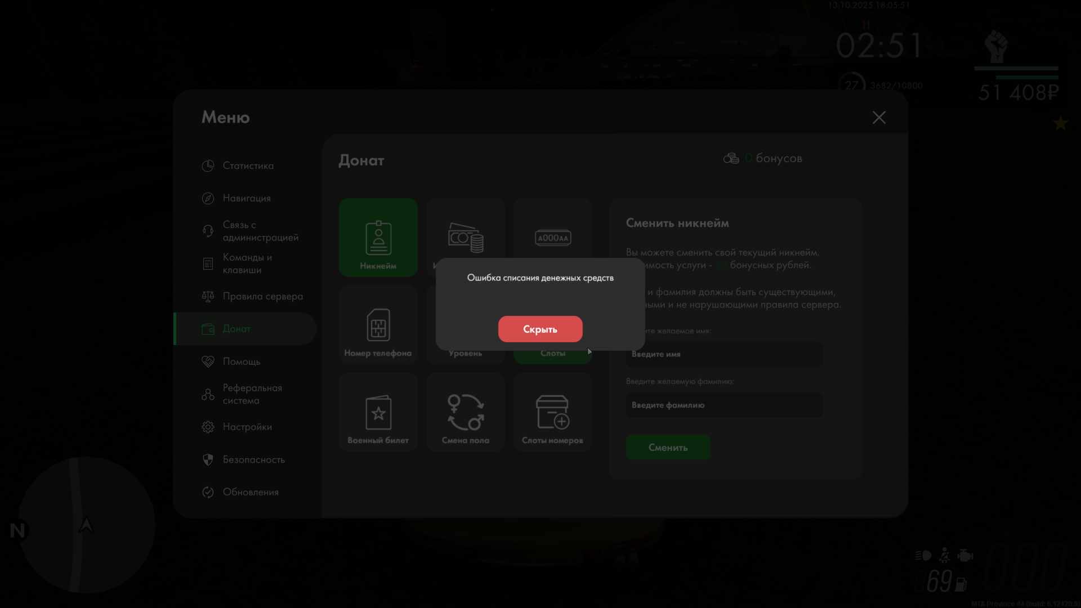This screenshot has width=1081, height=608.
Task: Go to Правила сервера
Action: tap(262, 296)
